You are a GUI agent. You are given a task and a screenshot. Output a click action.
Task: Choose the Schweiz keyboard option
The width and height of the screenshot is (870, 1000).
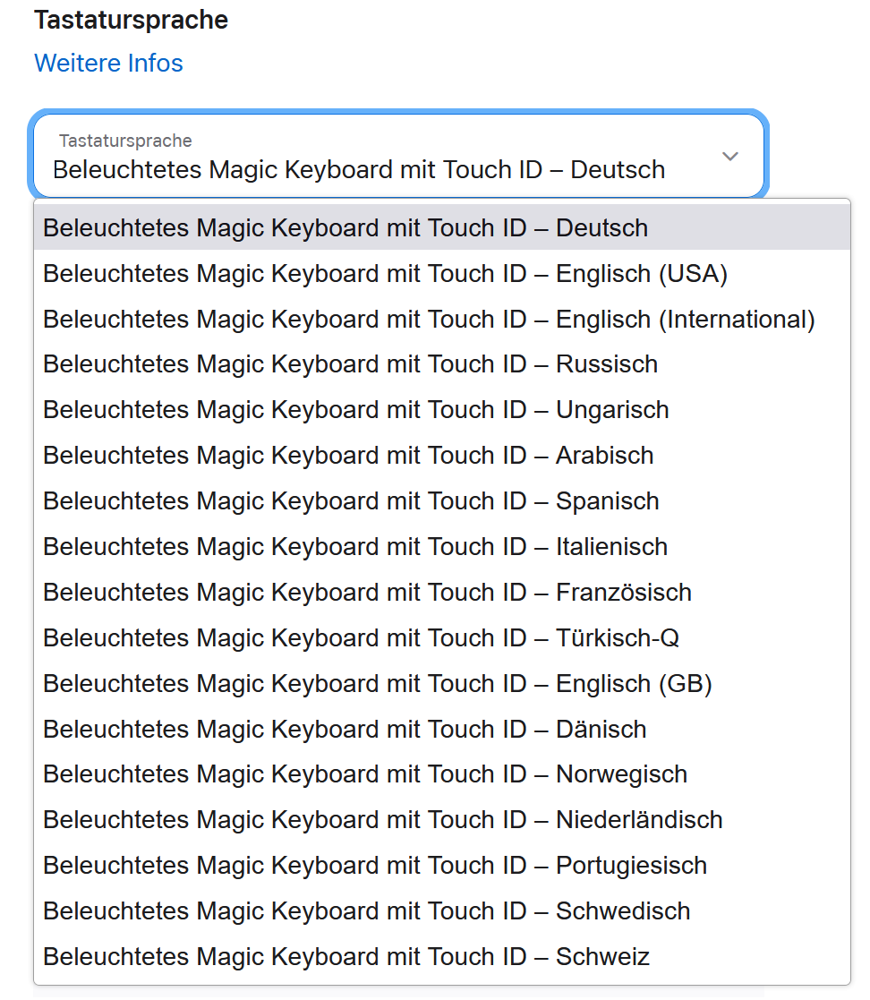442,957
